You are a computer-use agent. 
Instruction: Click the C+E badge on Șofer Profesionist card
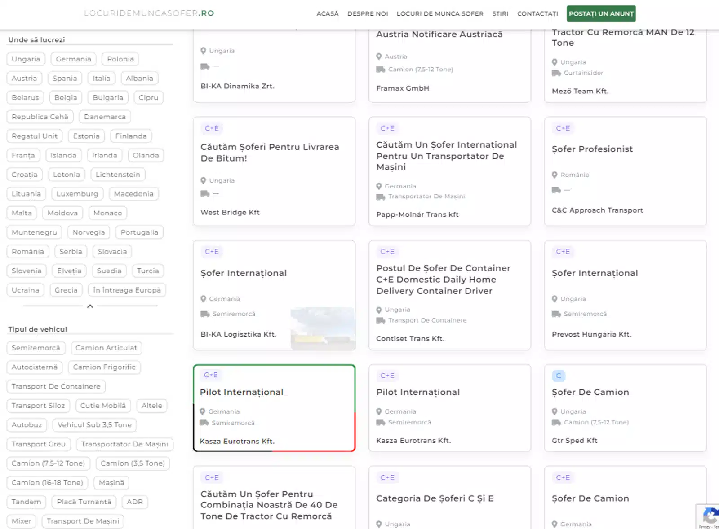coord(563,128)
